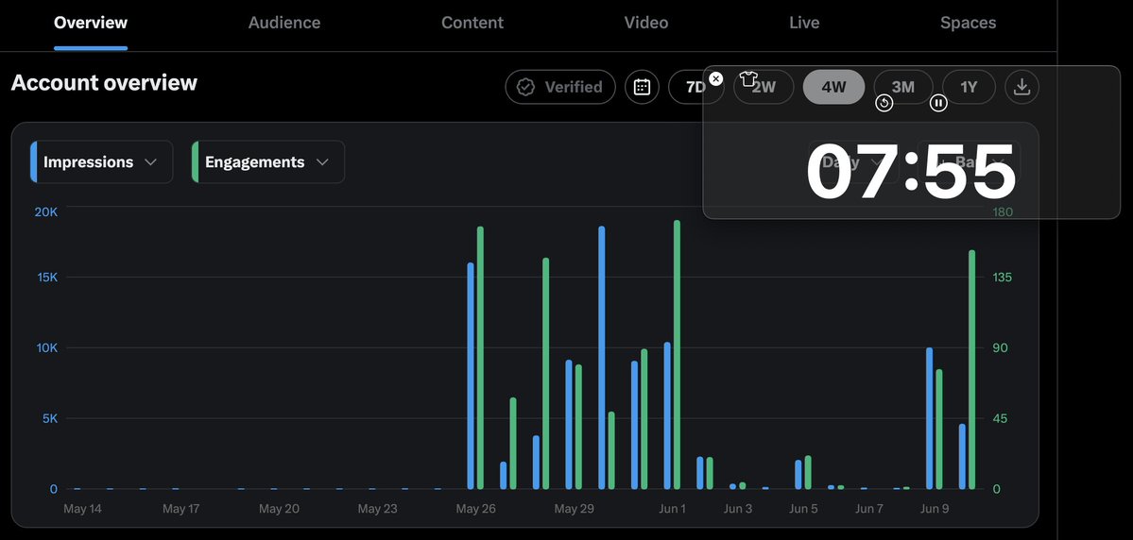This screenshot has height=540, width=1133.
Task: Click the Jun 1 green engagements bar
Action: [677, 354]
